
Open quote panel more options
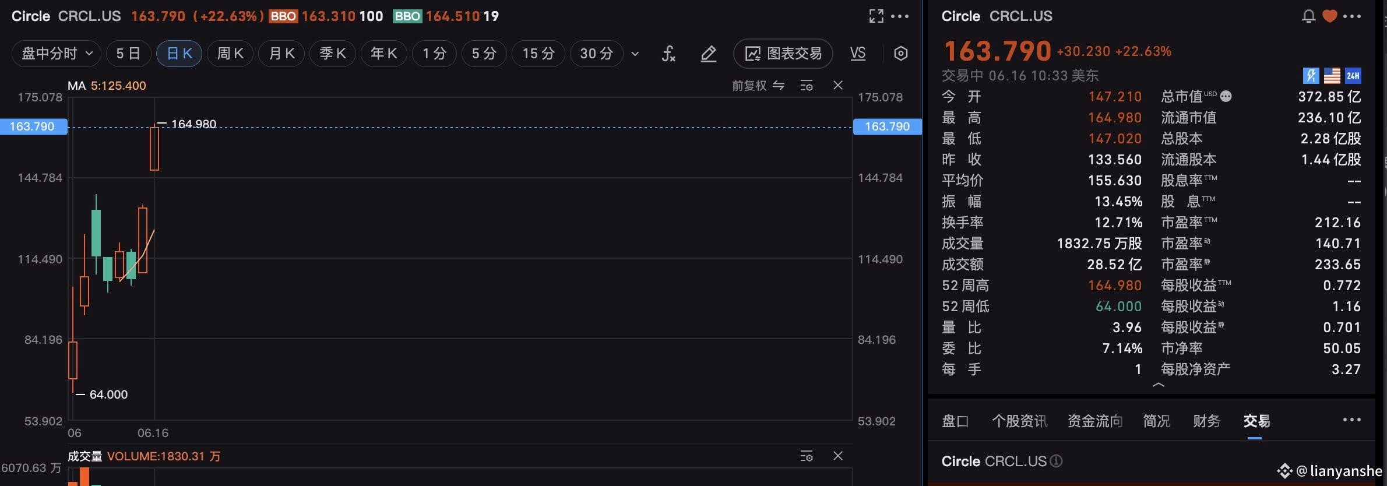[1352, 16]
